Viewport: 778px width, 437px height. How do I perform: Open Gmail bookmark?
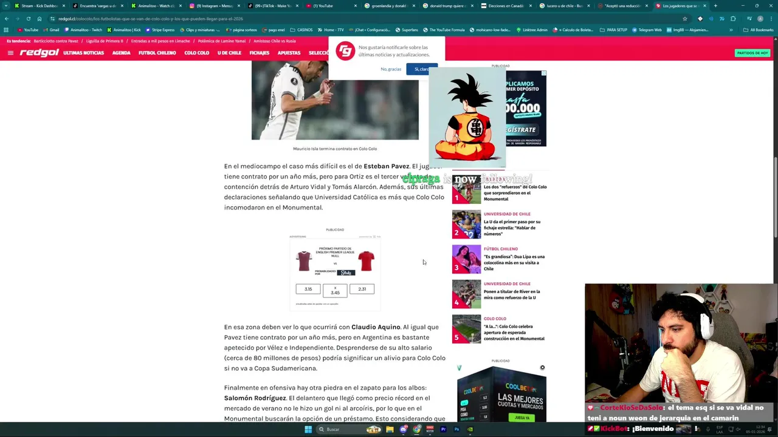coord(51,30)
